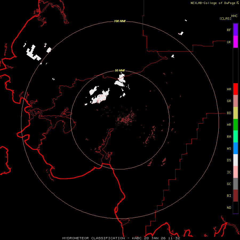240x240 pixels.
Task: Click the 50 NMI range ring label
Action: 120,70
